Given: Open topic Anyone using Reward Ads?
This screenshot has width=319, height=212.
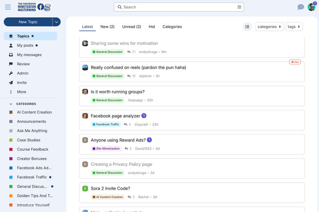Looking at the screenshot, I should click(x=118, y=140).
